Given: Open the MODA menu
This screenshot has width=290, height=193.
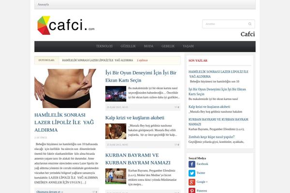Looking at the screenshot, I should 148,46.
